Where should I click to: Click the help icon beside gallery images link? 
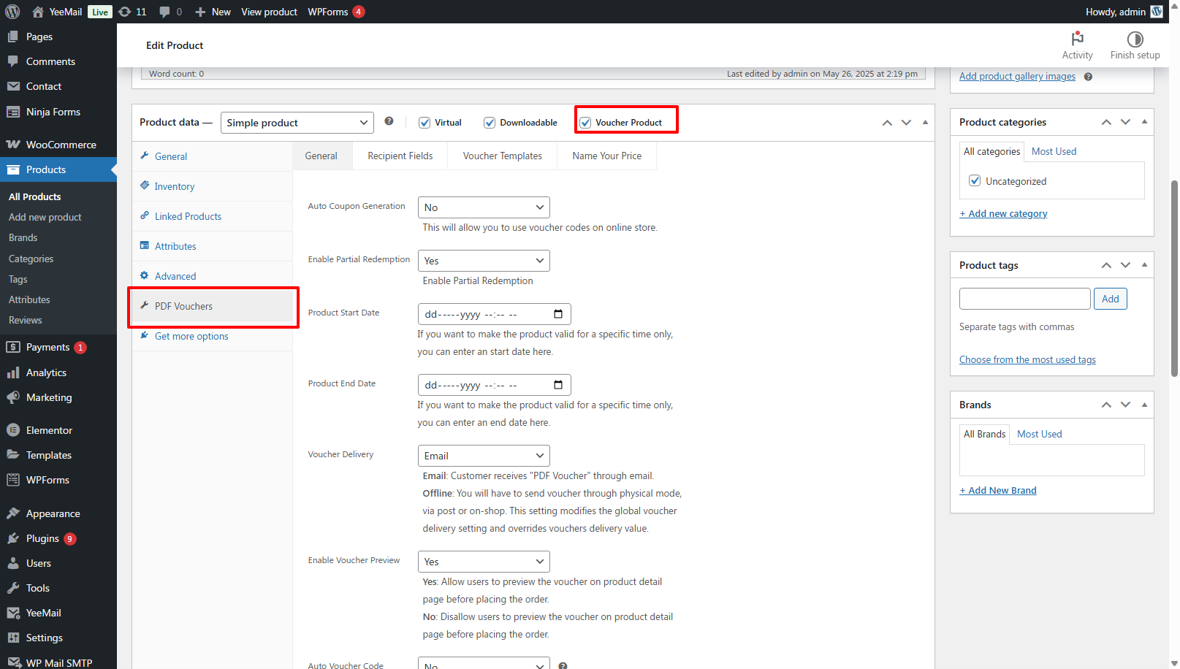tap(1088, 77)
